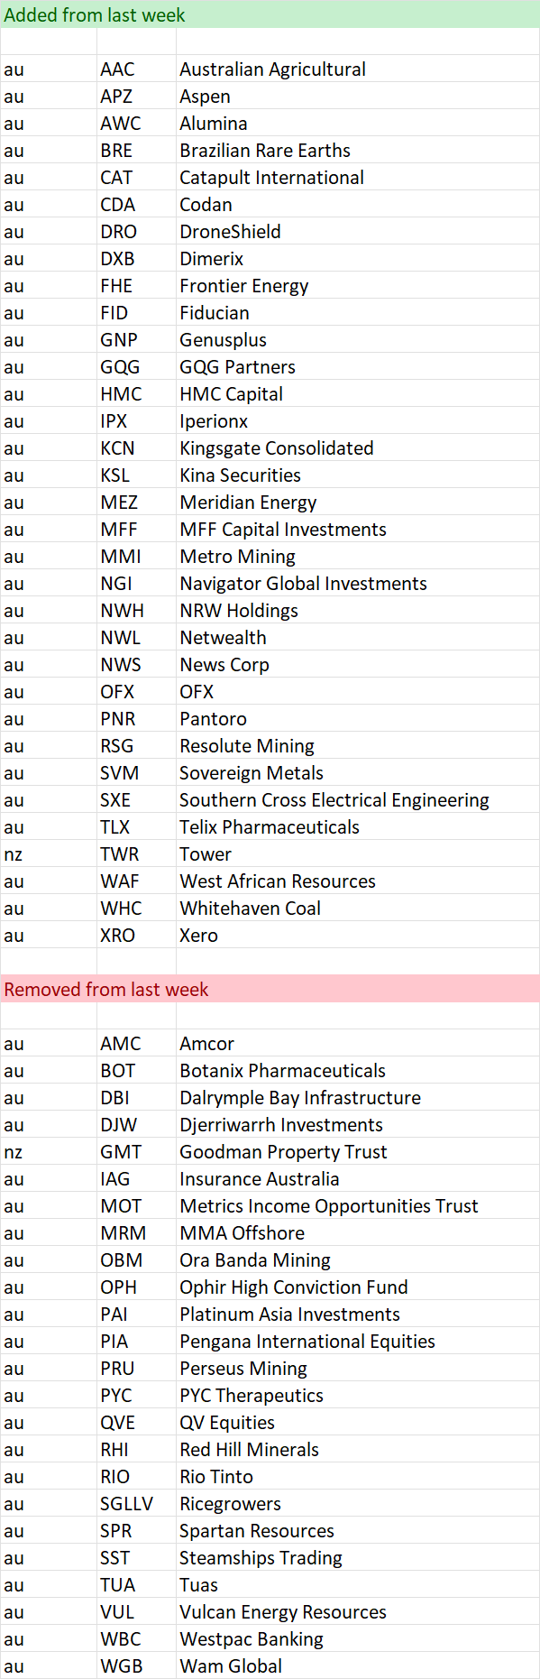Select the Whitehaven Coal cell
Viewport: 540px width, 1679px height.
[x=358, y=908]
